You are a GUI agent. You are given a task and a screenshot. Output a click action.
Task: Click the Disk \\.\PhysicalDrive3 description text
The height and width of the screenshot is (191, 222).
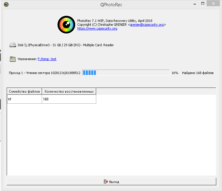click(66, 45)
